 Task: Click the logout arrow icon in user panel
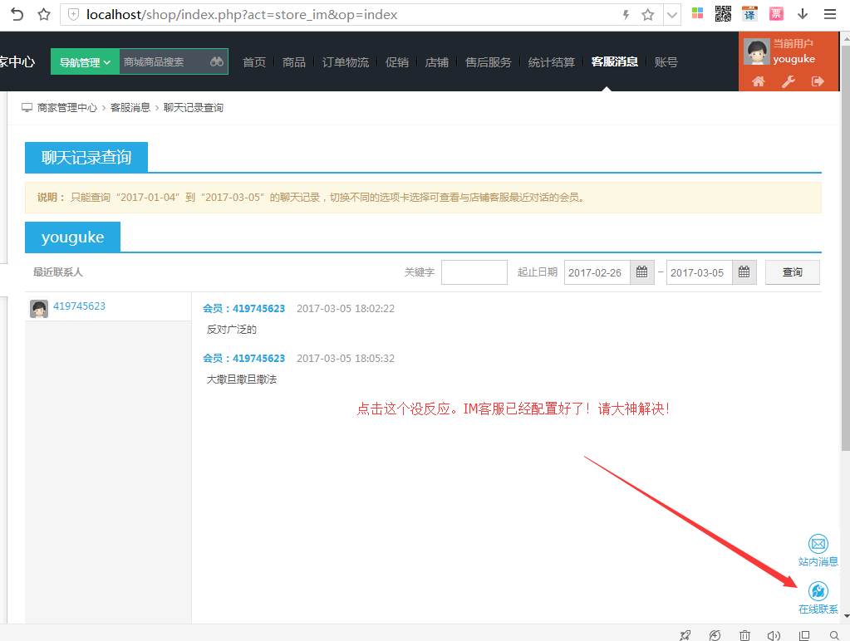coord(818,81)
